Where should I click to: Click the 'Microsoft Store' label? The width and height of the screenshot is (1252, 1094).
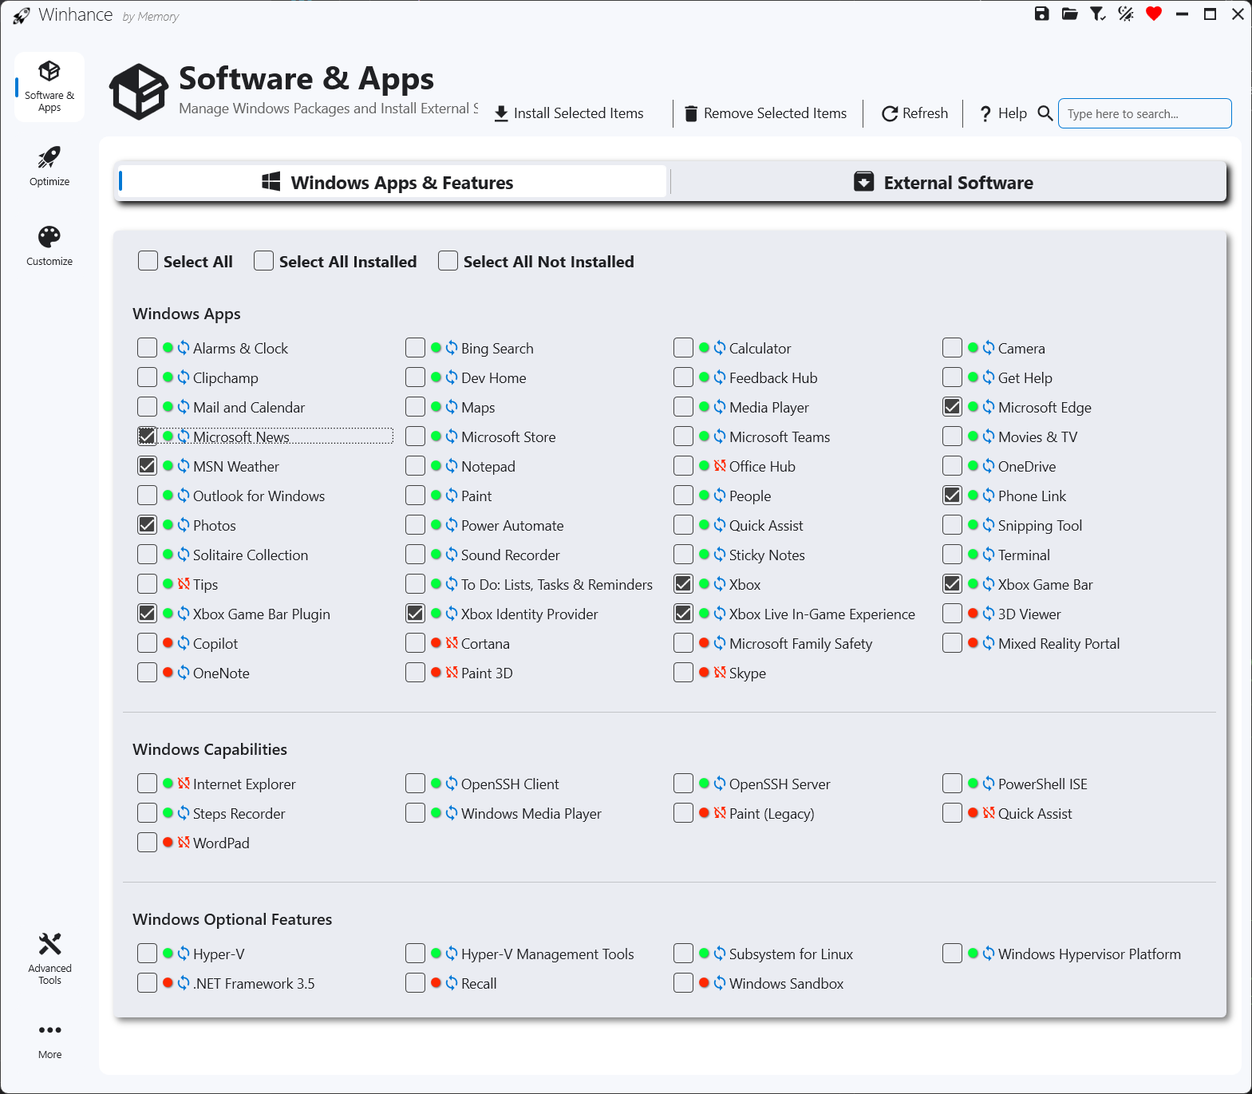(508, 436)
